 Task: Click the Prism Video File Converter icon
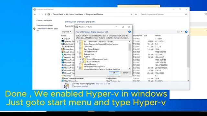(62, 78)
